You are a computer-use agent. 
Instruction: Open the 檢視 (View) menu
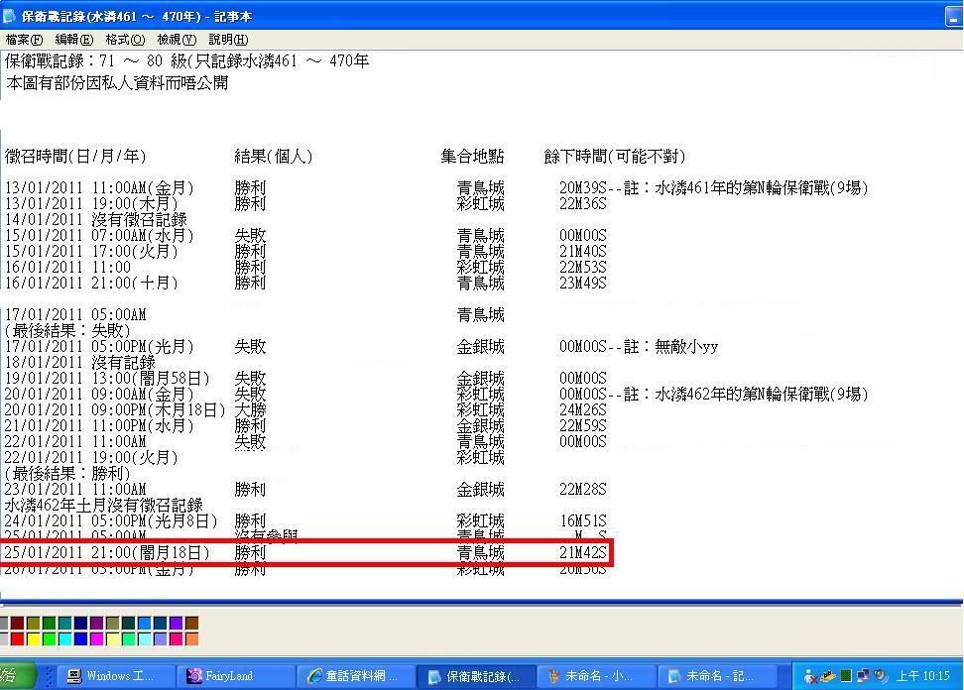[177, 40]
